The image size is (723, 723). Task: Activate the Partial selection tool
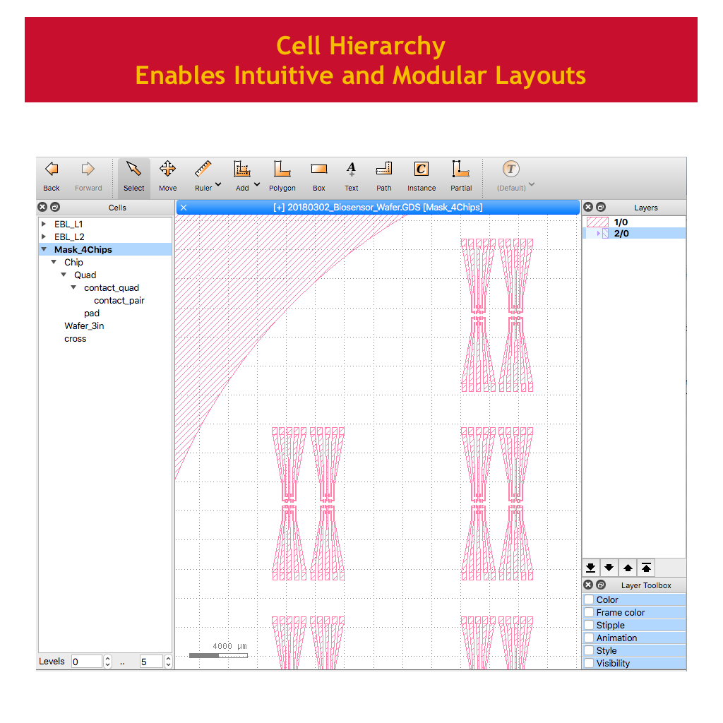(x=460, y=169)
